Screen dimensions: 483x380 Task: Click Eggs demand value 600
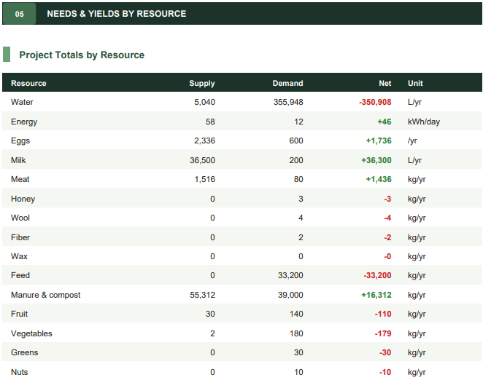click(296, 140)
